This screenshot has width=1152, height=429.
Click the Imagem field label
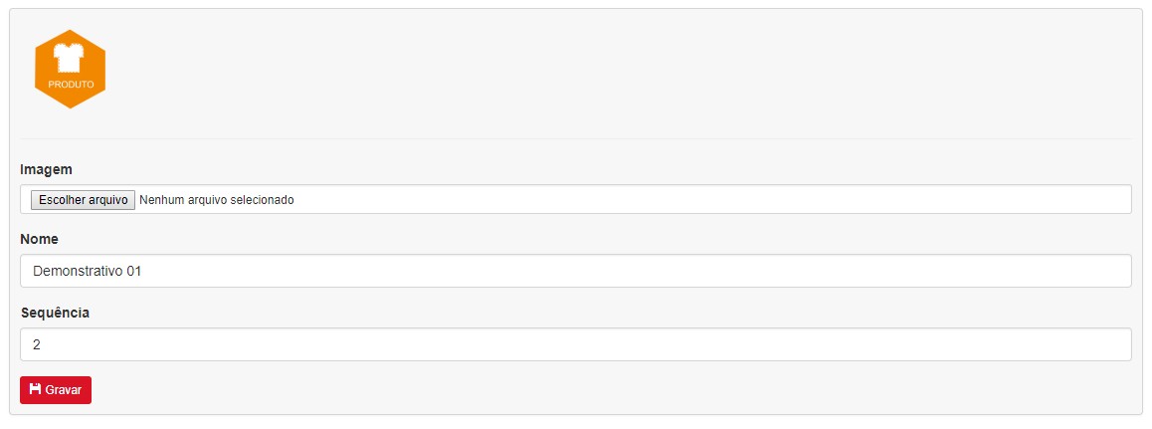pos(47,169)
